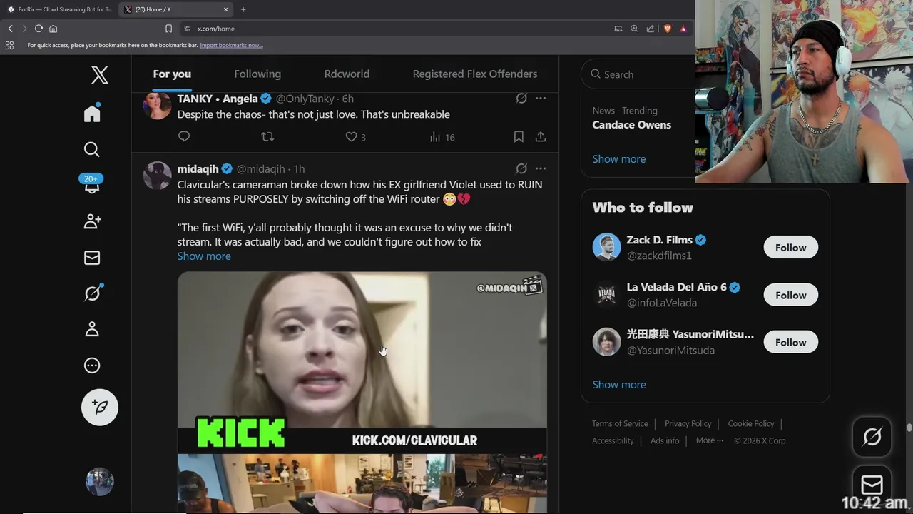This screenshot has height=514, width=913.
Task: Click Import bookmarks now link
Action: point(231,45)
